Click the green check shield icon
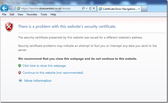The width and height of the screenshot is (168, 103). [20, 66]
